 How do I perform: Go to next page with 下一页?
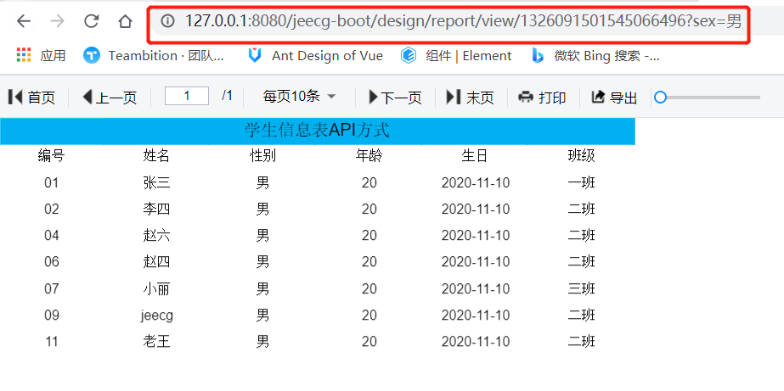395,97
